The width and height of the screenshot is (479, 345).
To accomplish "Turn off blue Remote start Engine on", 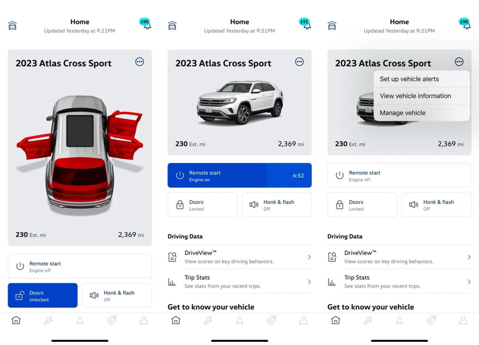I will 239,176.
